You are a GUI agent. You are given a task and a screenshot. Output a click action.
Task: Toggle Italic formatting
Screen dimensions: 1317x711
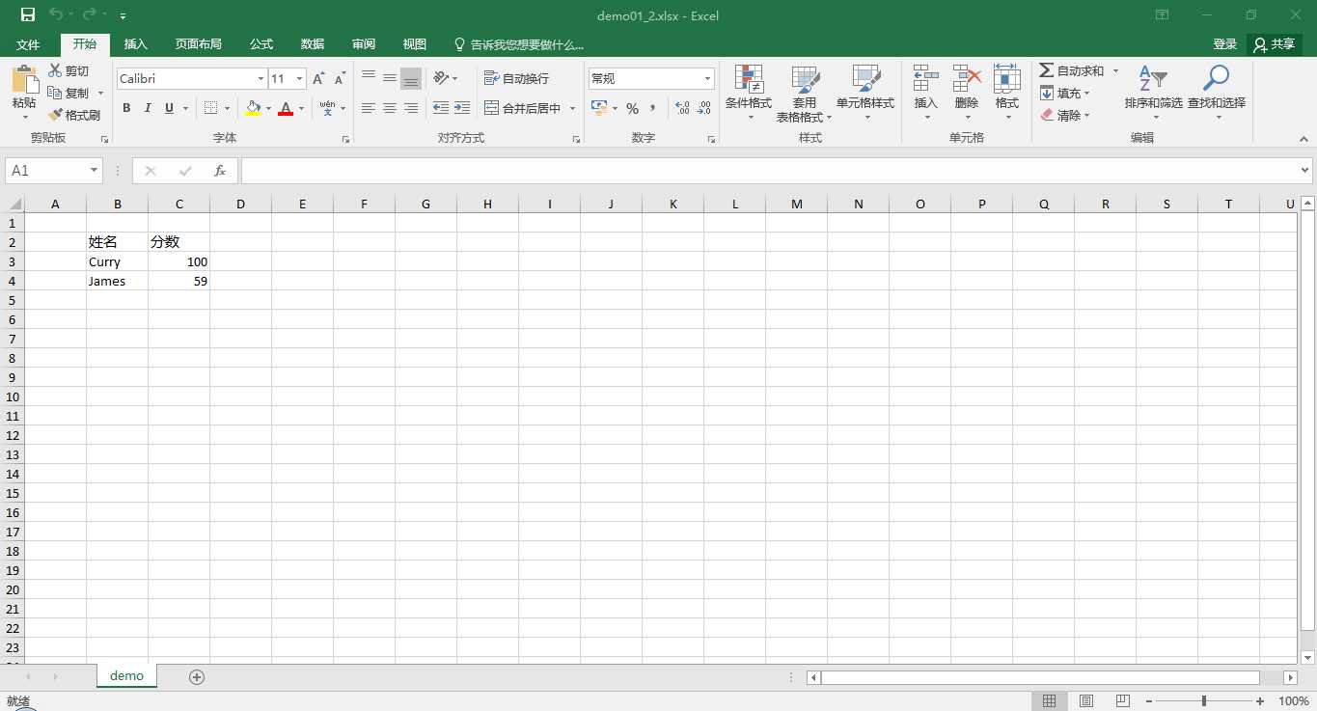148,108
